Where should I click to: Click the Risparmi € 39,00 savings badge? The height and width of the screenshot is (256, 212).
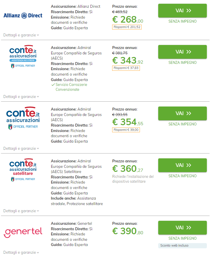click(x=126, y=130)
